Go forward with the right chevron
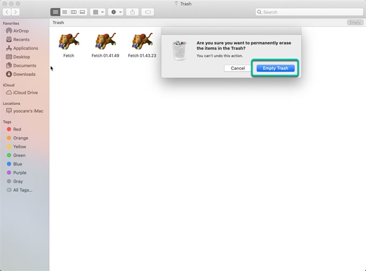This screenshot has height=271, width=366. click(x=16, y=12)
